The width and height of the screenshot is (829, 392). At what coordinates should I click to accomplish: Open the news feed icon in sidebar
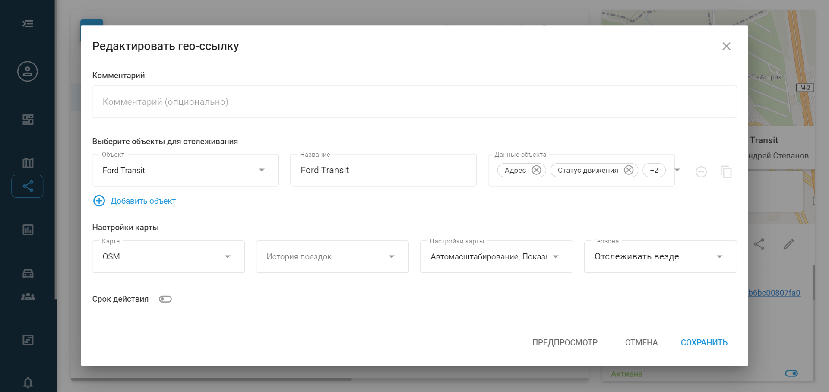pos(28,340)
